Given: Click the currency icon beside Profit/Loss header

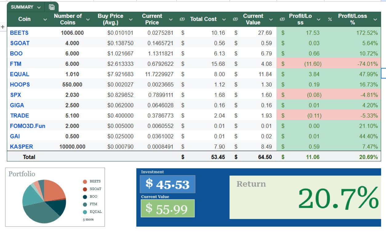Looking at the screenshot, I should [x=283, y=19].
